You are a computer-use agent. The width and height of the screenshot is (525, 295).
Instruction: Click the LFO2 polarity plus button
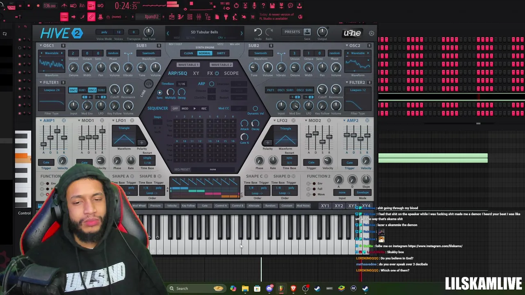[x=267, y=143]
